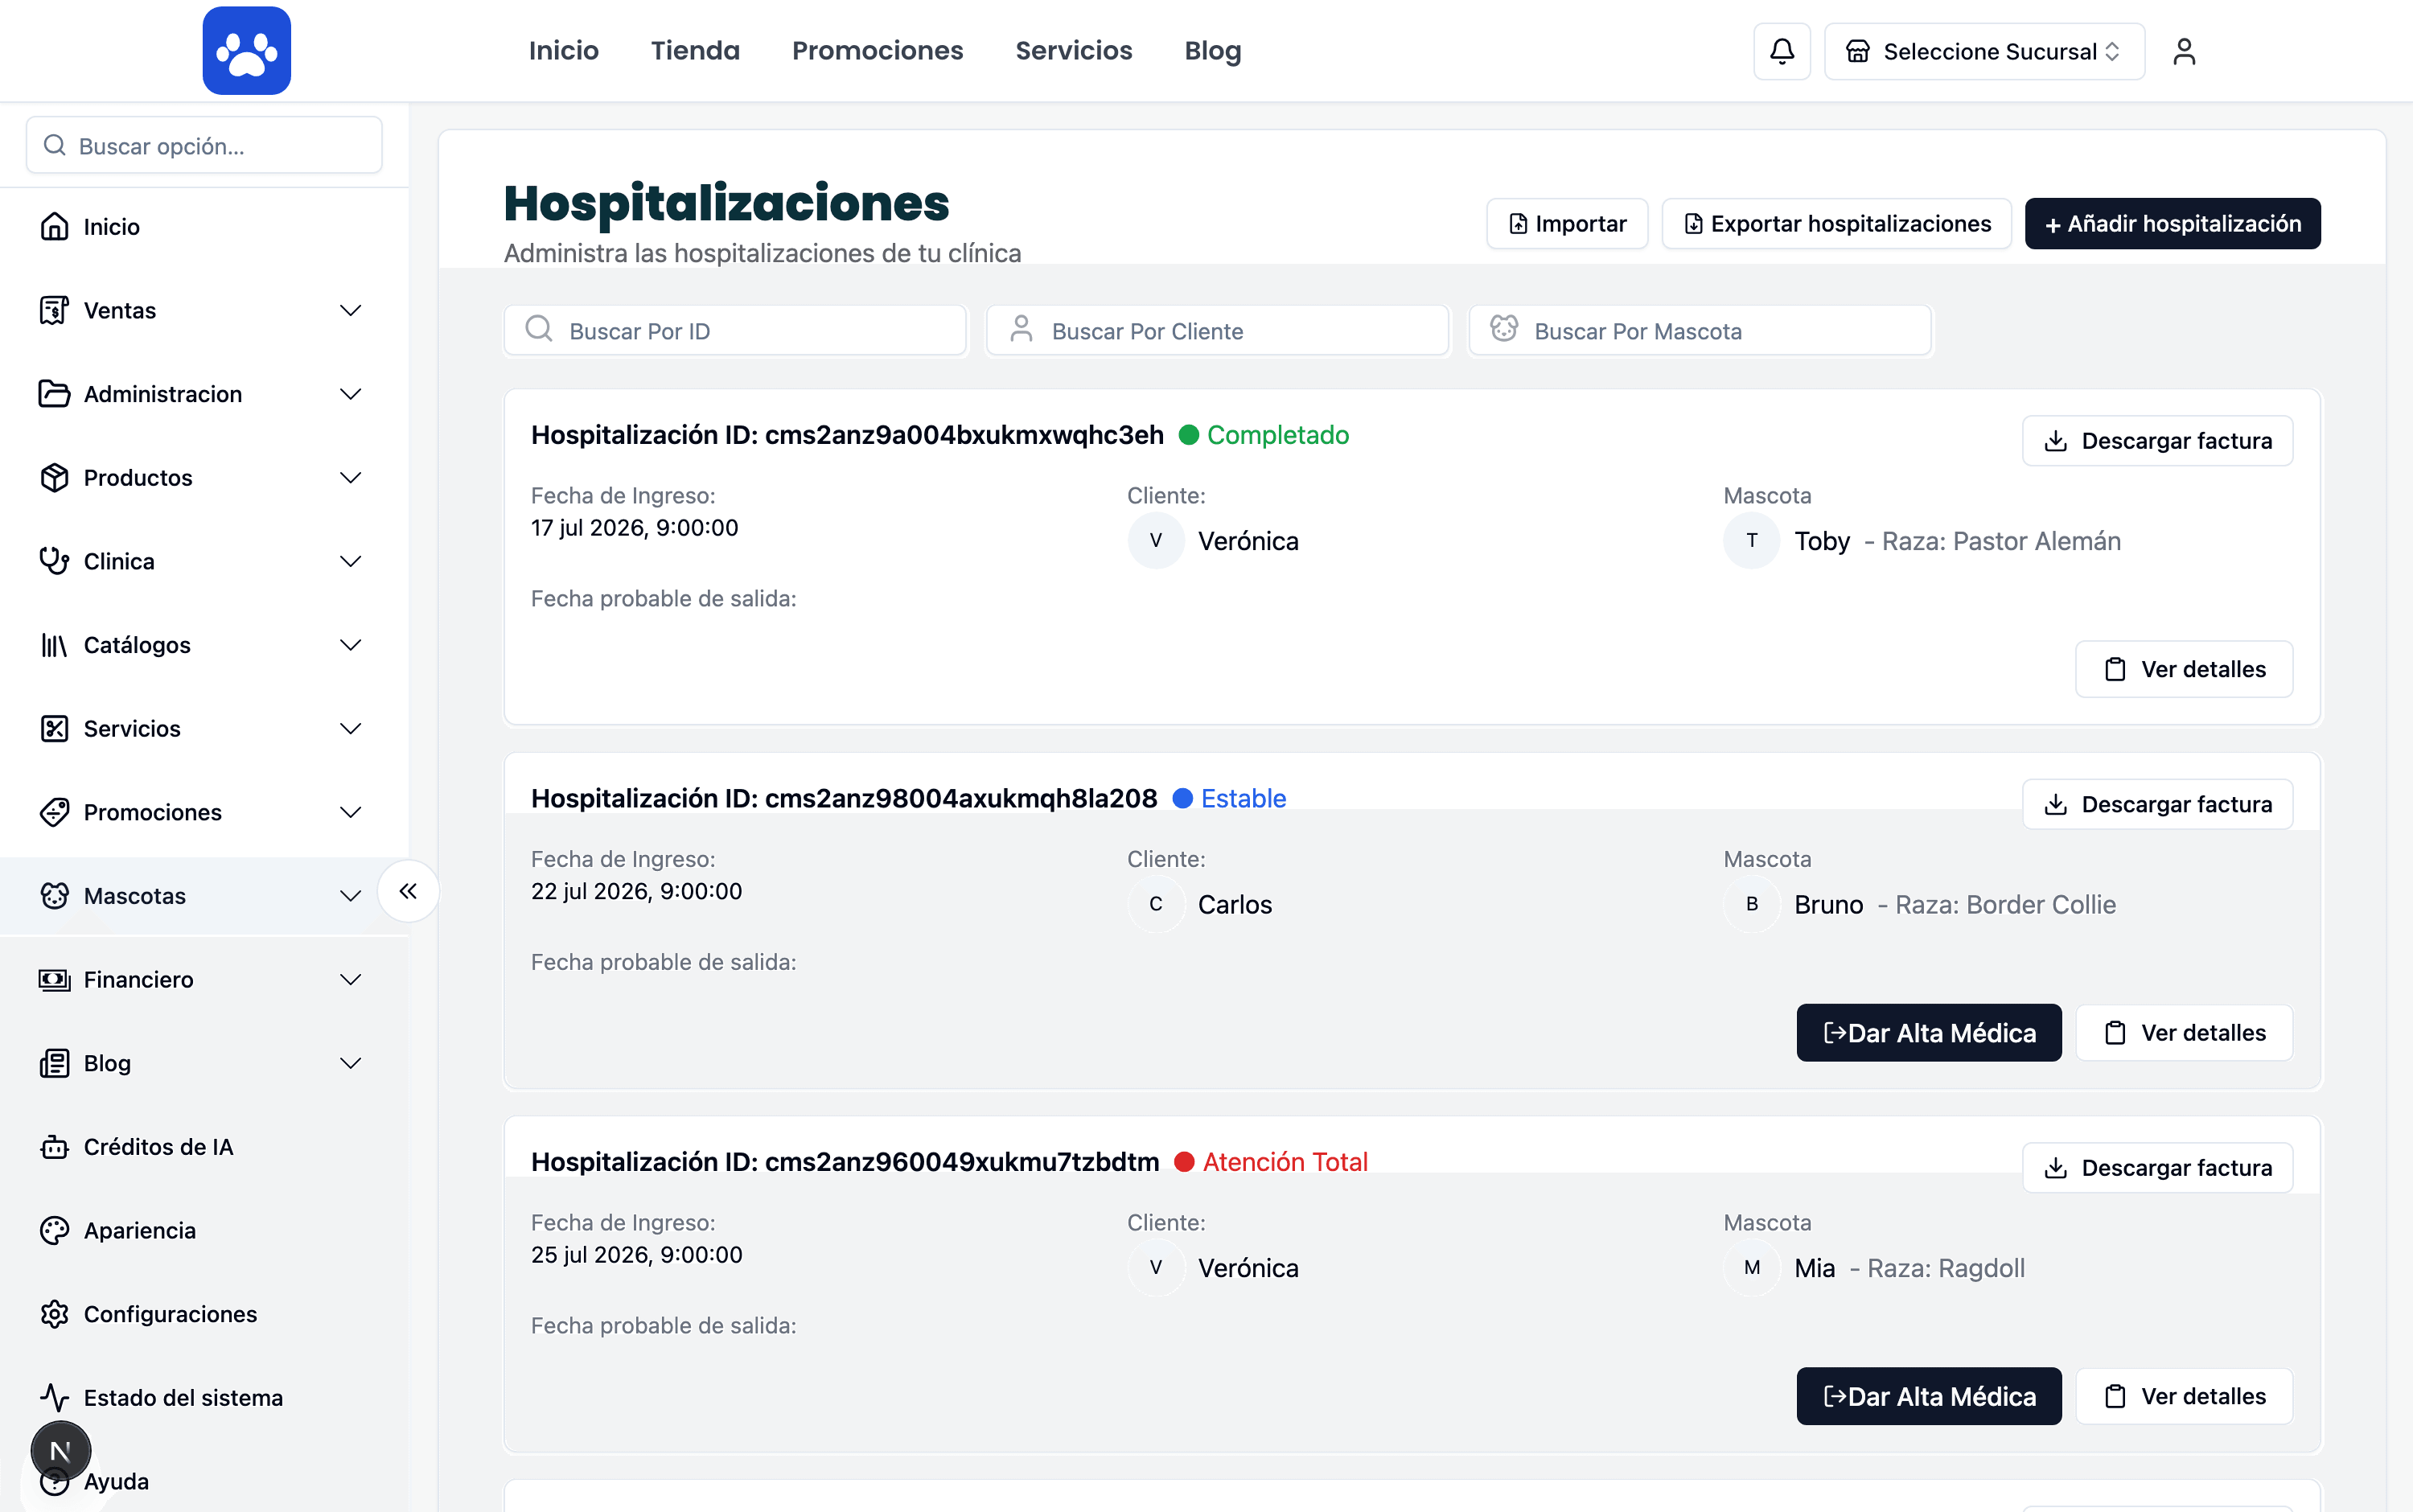Click Dar Alta Médica for Mia

[1928, 1397]
